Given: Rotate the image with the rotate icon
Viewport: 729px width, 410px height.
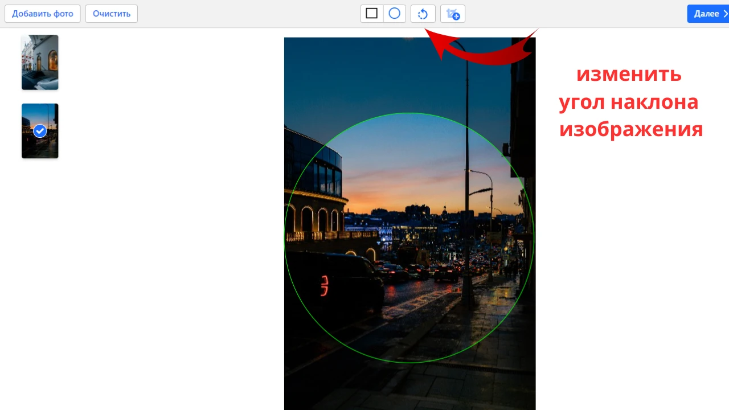Looking at the screenshot, I should click(423, 14).
